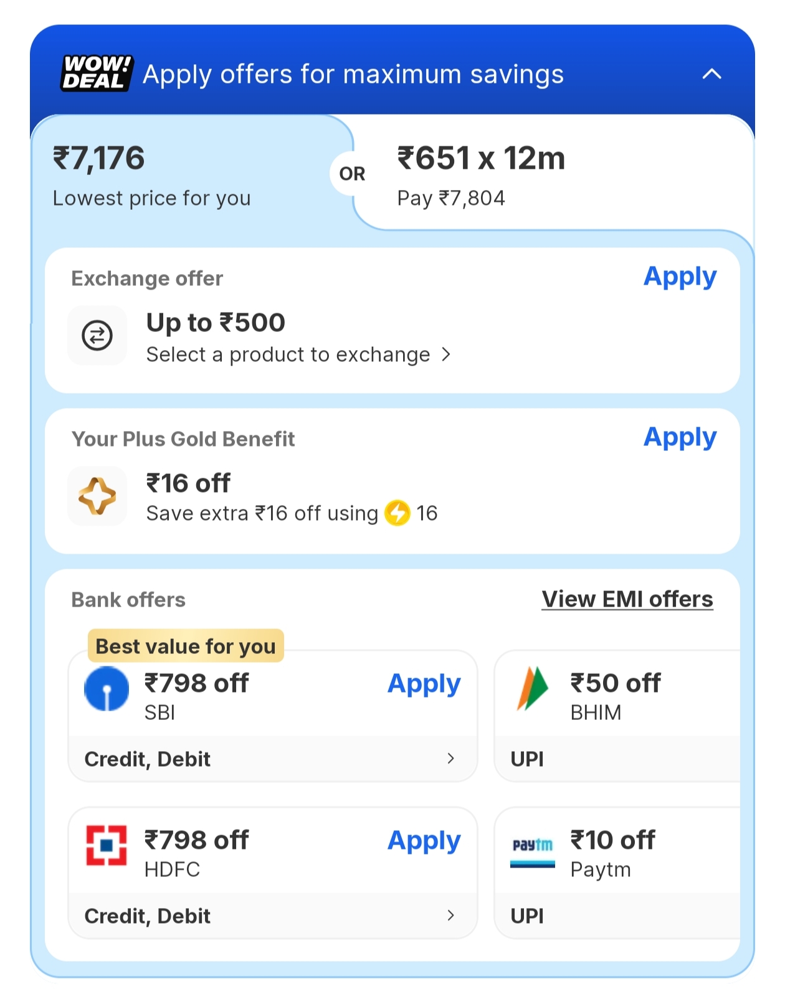
Task: Expand SBI Credit, Debit offer details
Action: [450, 759]
